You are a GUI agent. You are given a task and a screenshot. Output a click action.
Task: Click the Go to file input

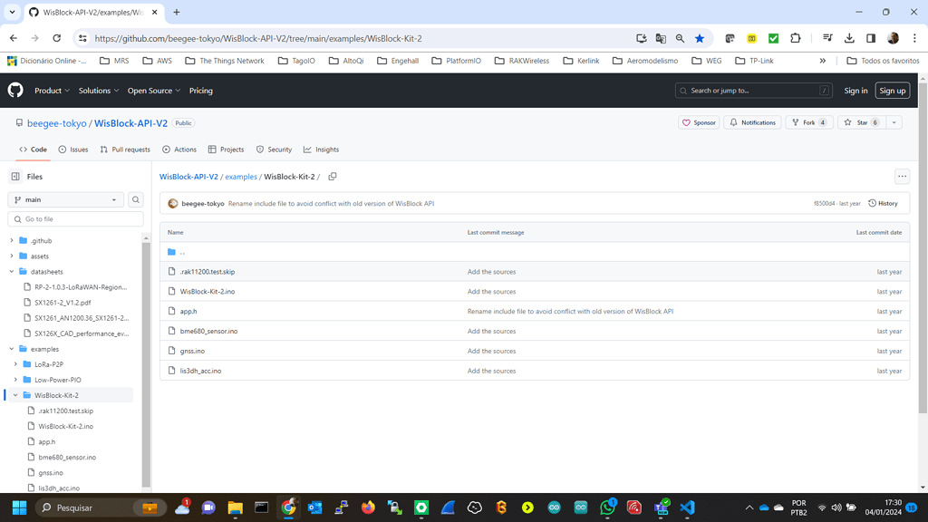click(76, 219)
